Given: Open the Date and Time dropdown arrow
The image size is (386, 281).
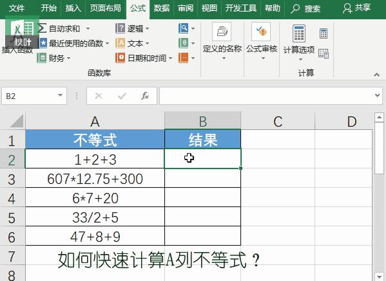Looking at the screenshot, I should (x=170, y=59).
